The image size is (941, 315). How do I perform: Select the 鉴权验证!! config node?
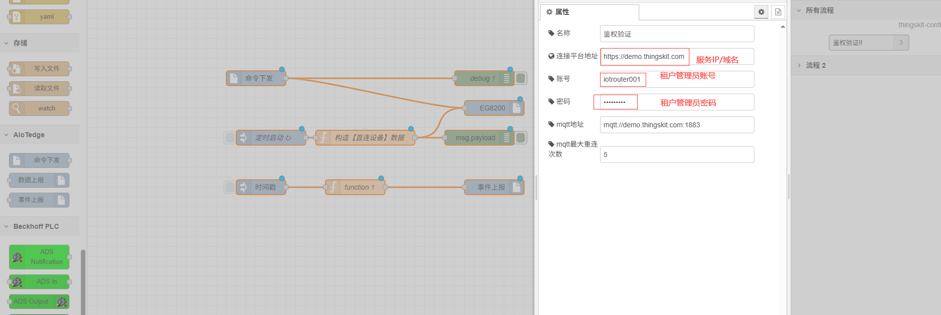click(x=861, y=43)
